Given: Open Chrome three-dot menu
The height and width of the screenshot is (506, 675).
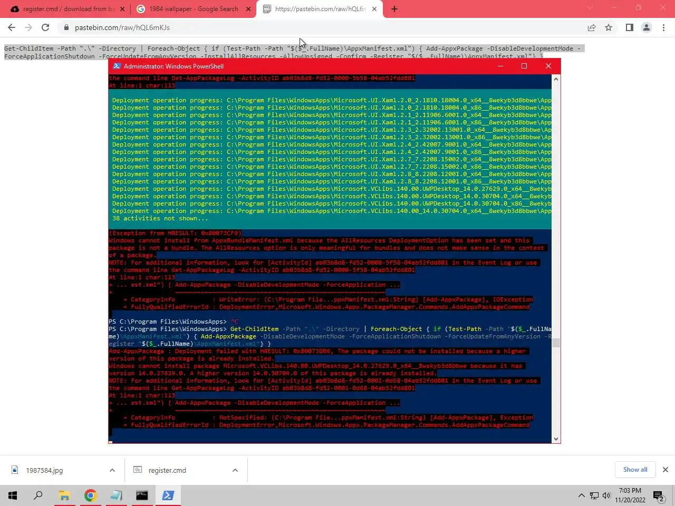Looking at the screenshot, I should 663,27.
